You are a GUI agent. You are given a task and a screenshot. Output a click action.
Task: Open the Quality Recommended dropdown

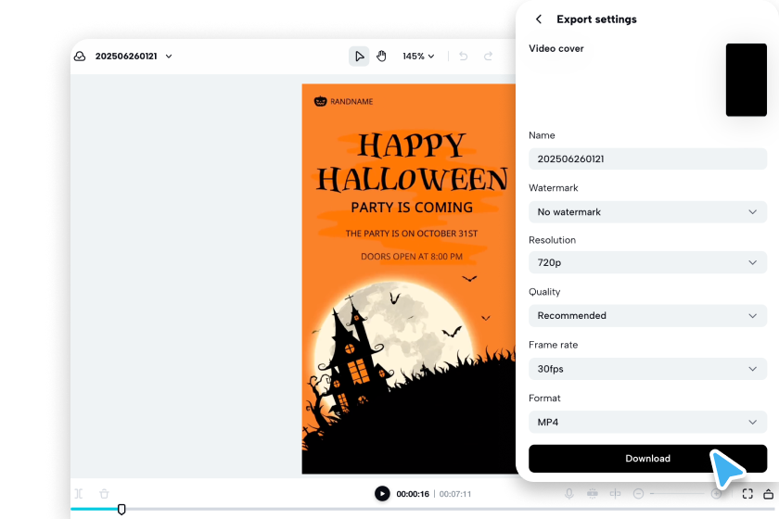pyautogui.click(x=647, y=316)
